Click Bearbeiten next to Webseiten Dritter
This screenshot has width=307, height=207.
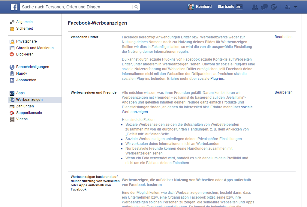(283, 37)
